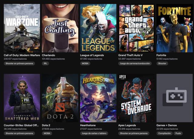Click 27.606 espectadores text
Screen dimensions: 194x139
[x=53, y=129]
